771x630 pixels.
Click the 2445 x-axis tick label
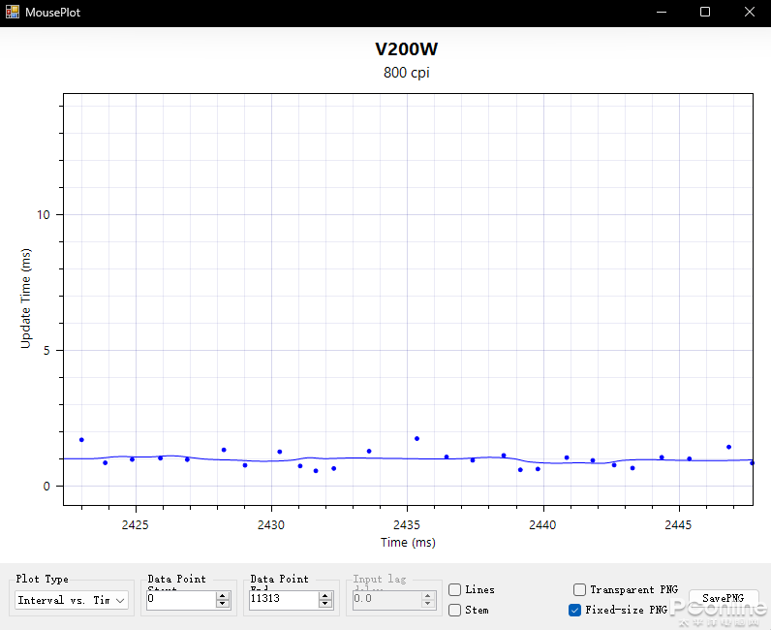(678, 524)
